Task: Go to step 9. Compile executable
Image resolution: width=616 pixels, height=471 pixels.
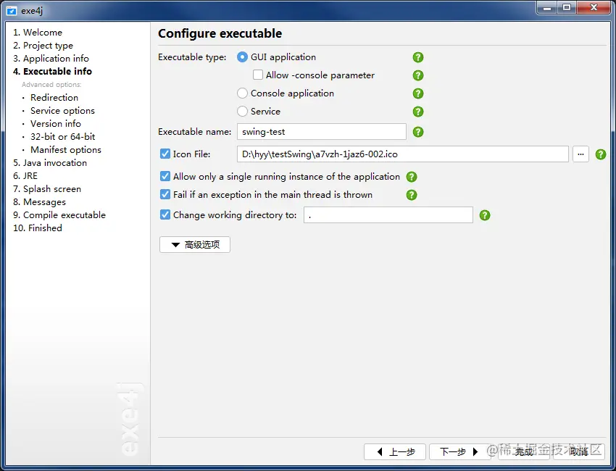Action: click(x=59, y=215)
